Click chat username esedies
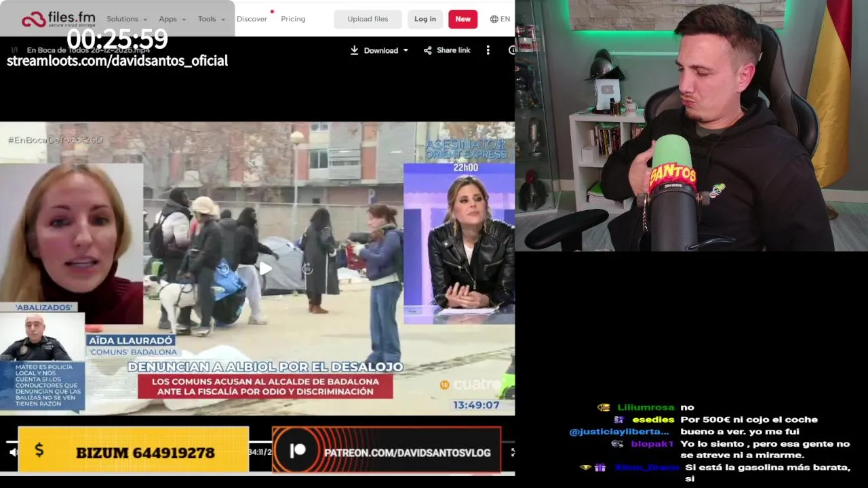868x488 pixels. tap(653, 420)
